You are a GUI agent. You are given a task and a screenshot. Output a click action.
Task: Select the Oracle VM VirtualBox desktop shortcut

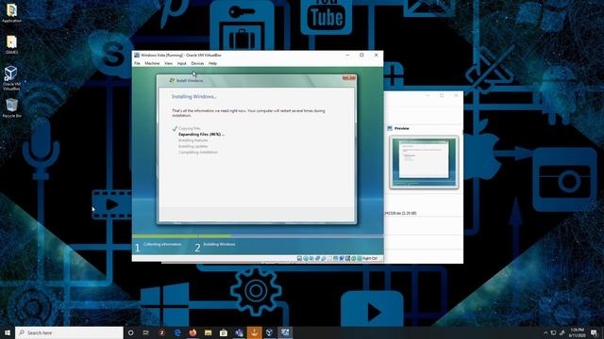[11, 78]
